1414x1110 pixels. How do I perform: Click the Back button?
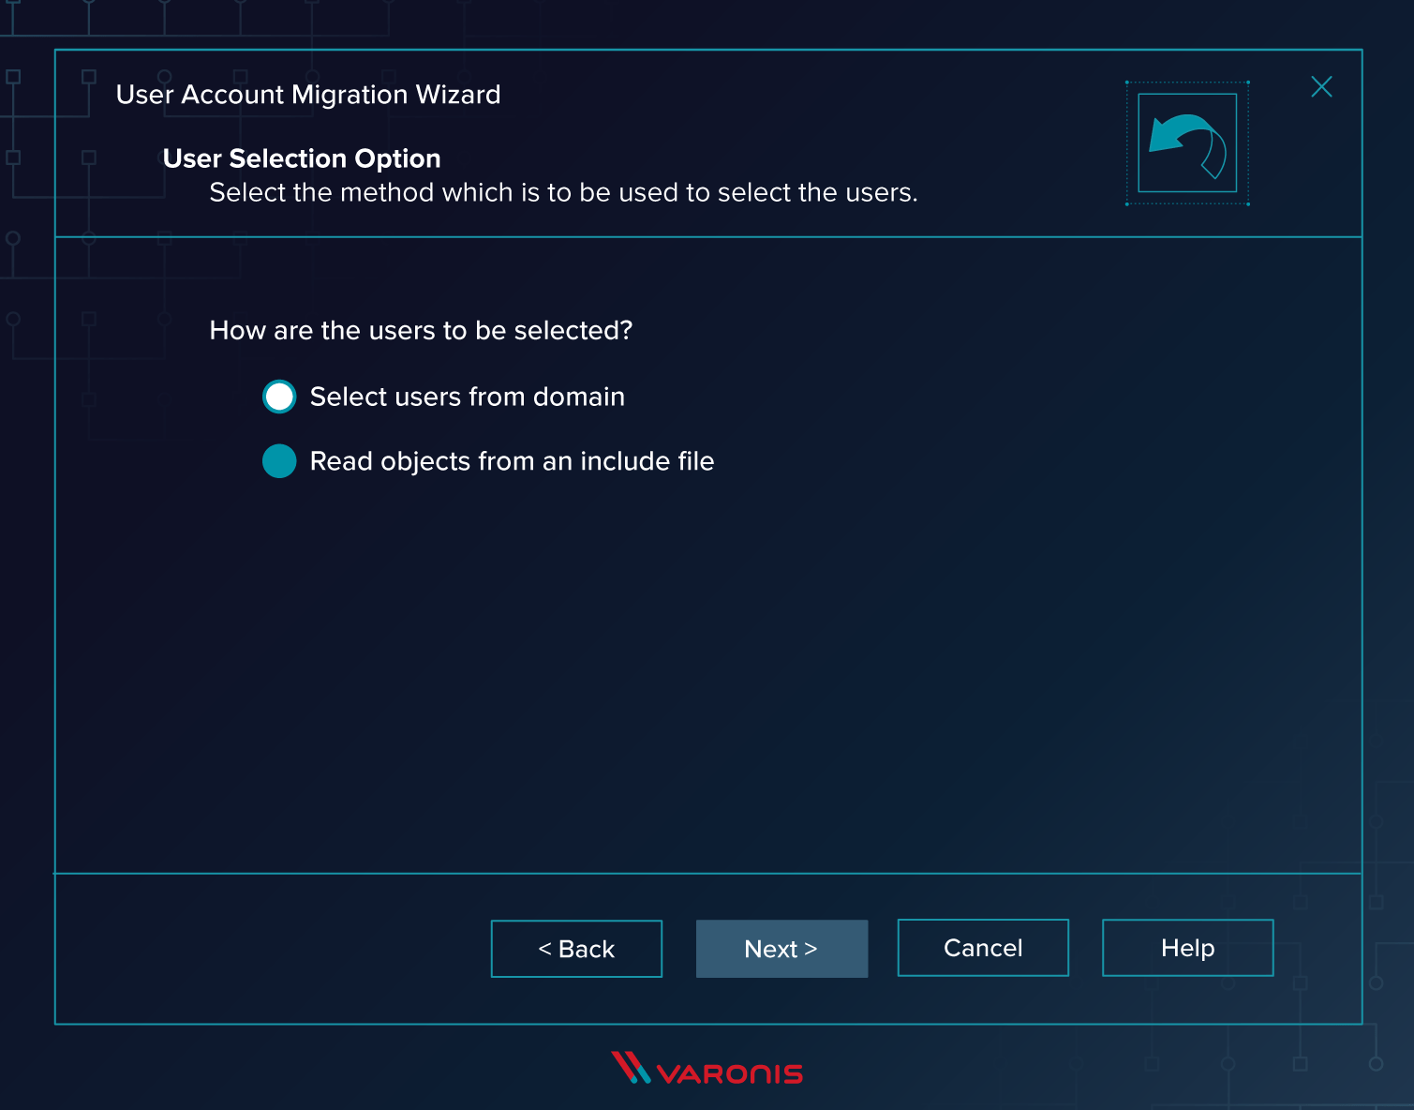coord(575,949)
